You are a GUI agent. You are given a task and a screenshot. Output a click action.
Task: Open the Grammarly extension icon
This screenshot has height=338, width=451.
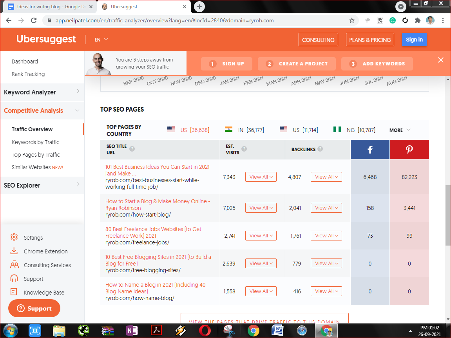392,20
